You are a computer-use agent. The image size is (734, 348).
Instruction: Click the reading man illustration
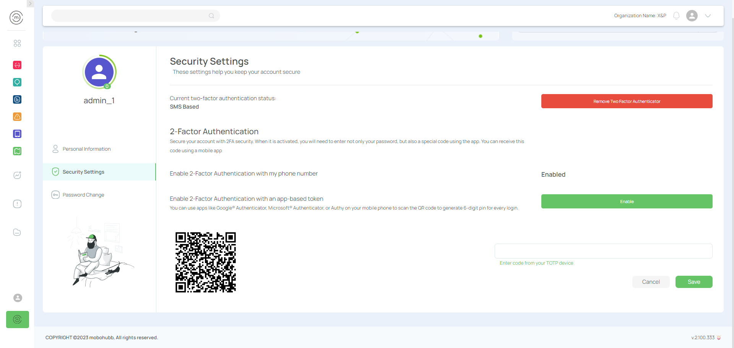[100, 253]
